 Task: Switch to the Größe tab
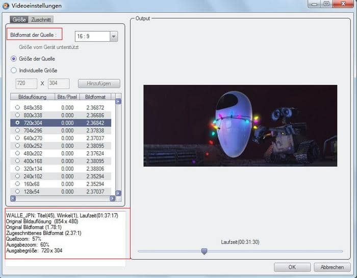tap(19, 19)
